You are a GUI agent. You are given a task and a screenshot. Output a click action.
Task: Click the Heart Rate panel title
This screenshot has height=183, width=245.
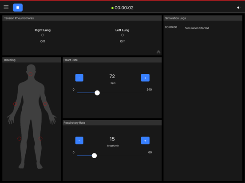click(x=71, y=60)
